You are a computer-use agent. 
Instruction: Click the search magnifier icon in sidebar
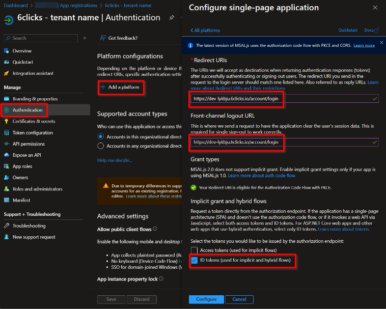tap(8, 38)
